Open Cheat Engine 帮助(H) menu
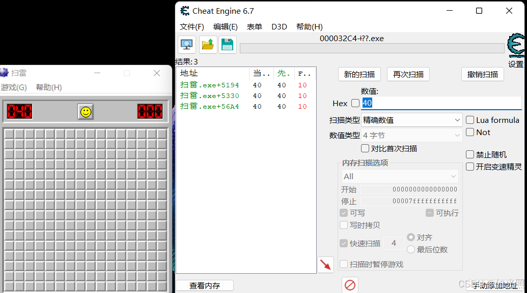 pos(310,27)
